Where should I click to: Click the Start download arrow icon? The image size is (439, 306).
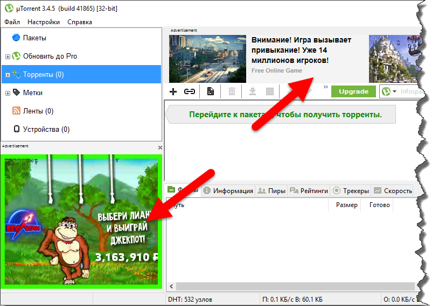click(253, 91)
